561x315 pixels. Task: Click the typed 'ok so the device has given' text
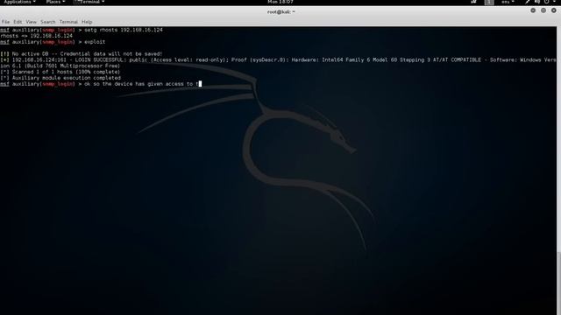pos(124,84)
